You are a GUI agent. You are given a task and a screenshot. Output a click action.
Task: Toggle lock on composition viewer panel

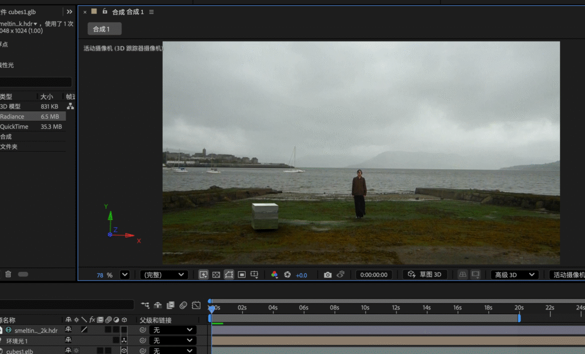pos(105,11)
